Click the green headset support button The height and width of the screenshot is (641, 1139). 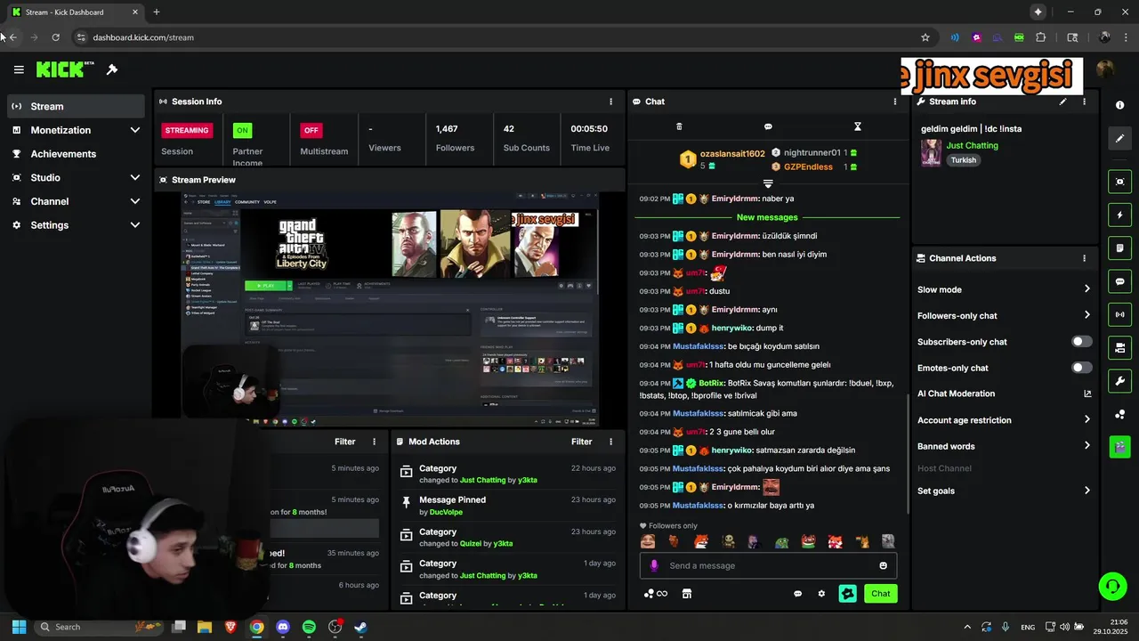(1112, 586)
